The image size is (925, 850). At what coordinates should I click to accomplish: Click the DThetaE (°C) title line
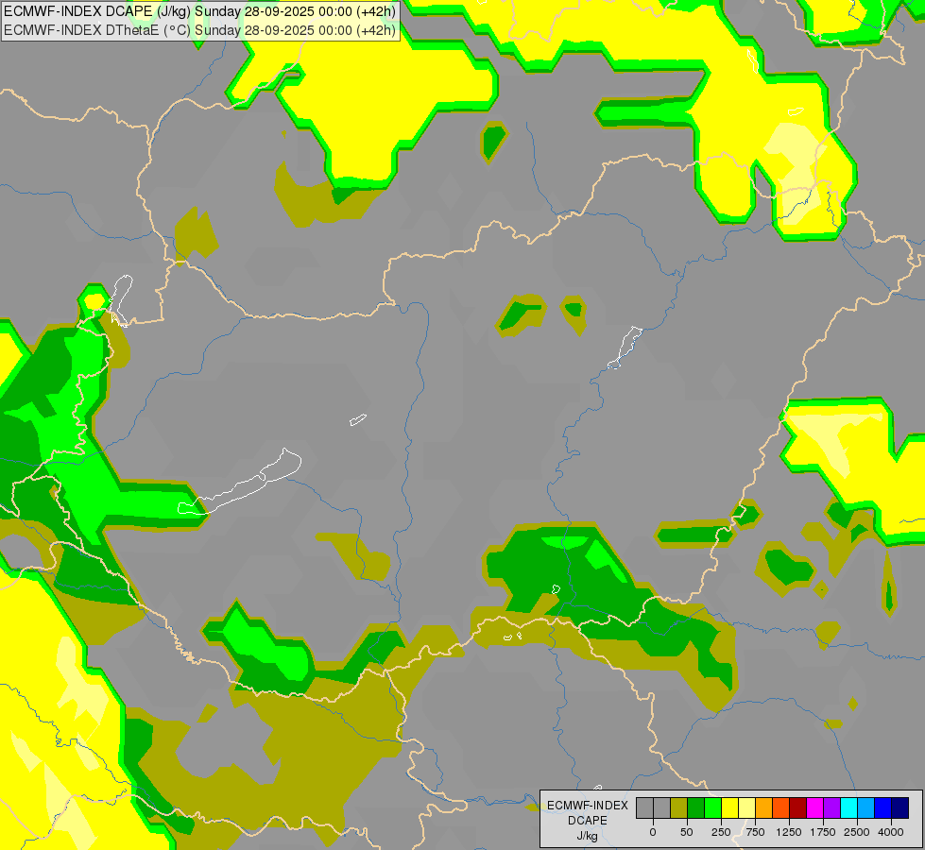[x=200, y=30]
